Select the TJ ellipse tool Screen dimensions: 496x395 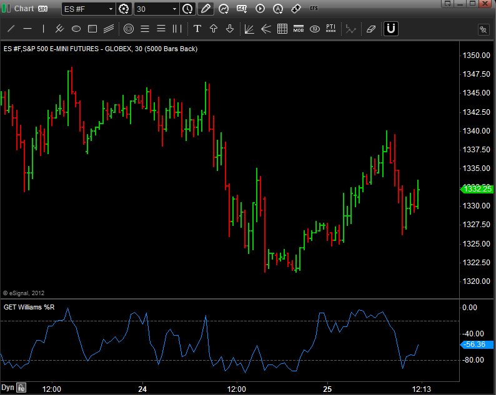tap(315, 29)
